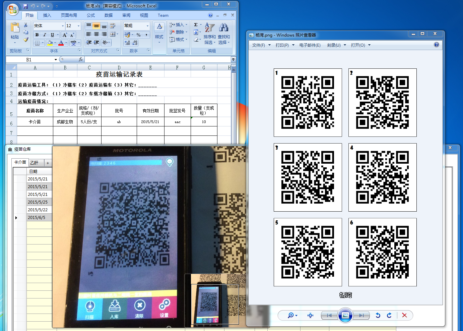Toggle center horizontal alignment
This screenshot has height=331, width=463.
(96, 34)
